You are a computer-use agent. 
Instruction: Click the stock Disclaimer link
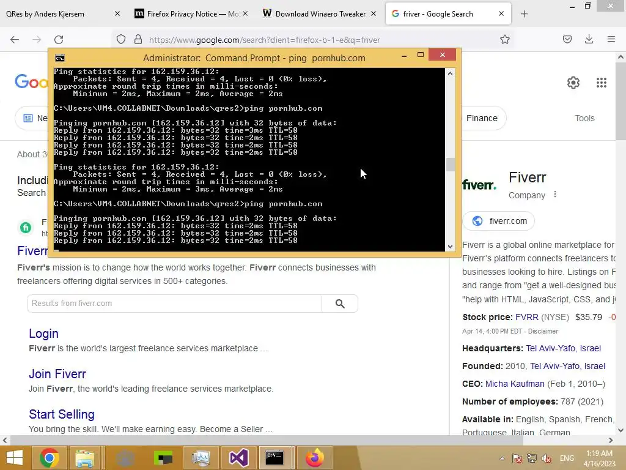click(x=543, y=331)
